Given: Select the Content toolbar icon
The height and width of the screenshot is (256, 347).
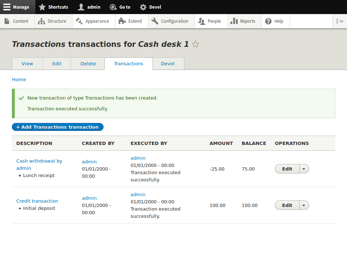Looking at the screenshot, I should tap(6, 21).
